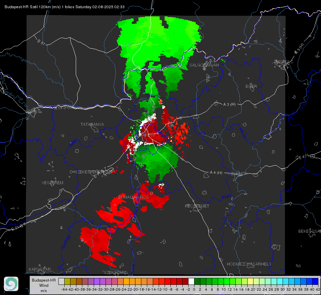This screenshot has height=295, width=321.
Task: Pick the yellow swatch between 18 and 20
Action: tap(251, 281)
